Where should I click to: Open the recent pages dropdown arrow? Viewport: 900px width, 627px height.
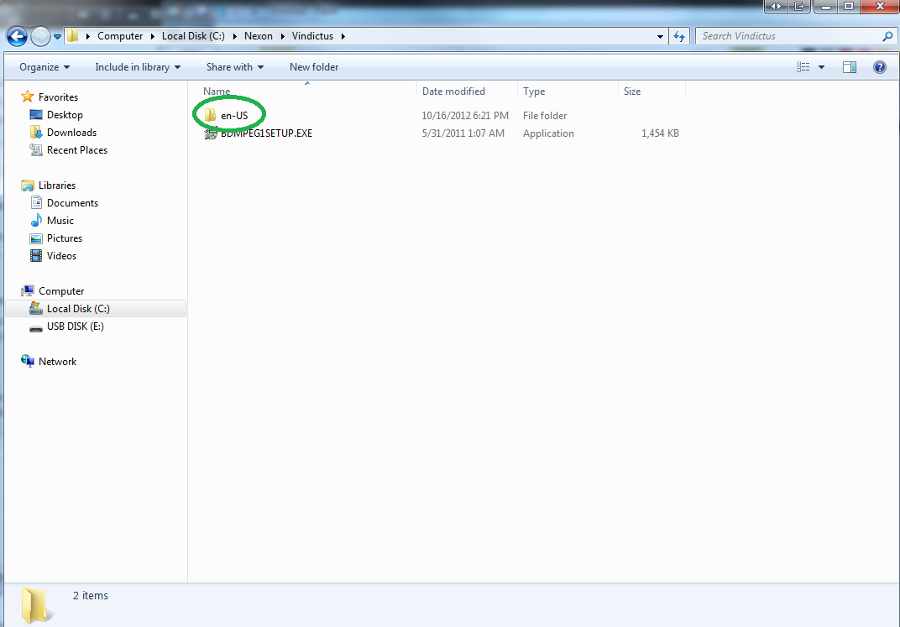[x=57, y=37]
